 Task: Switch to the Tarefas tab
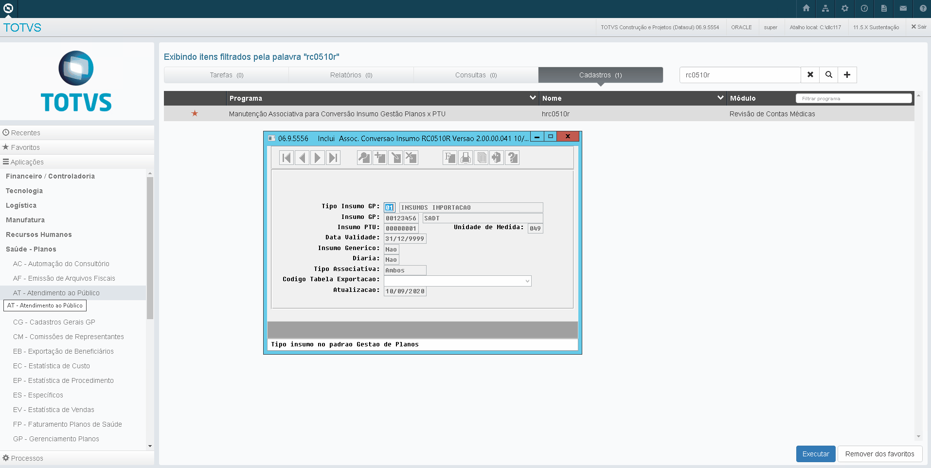click(226, 75)
